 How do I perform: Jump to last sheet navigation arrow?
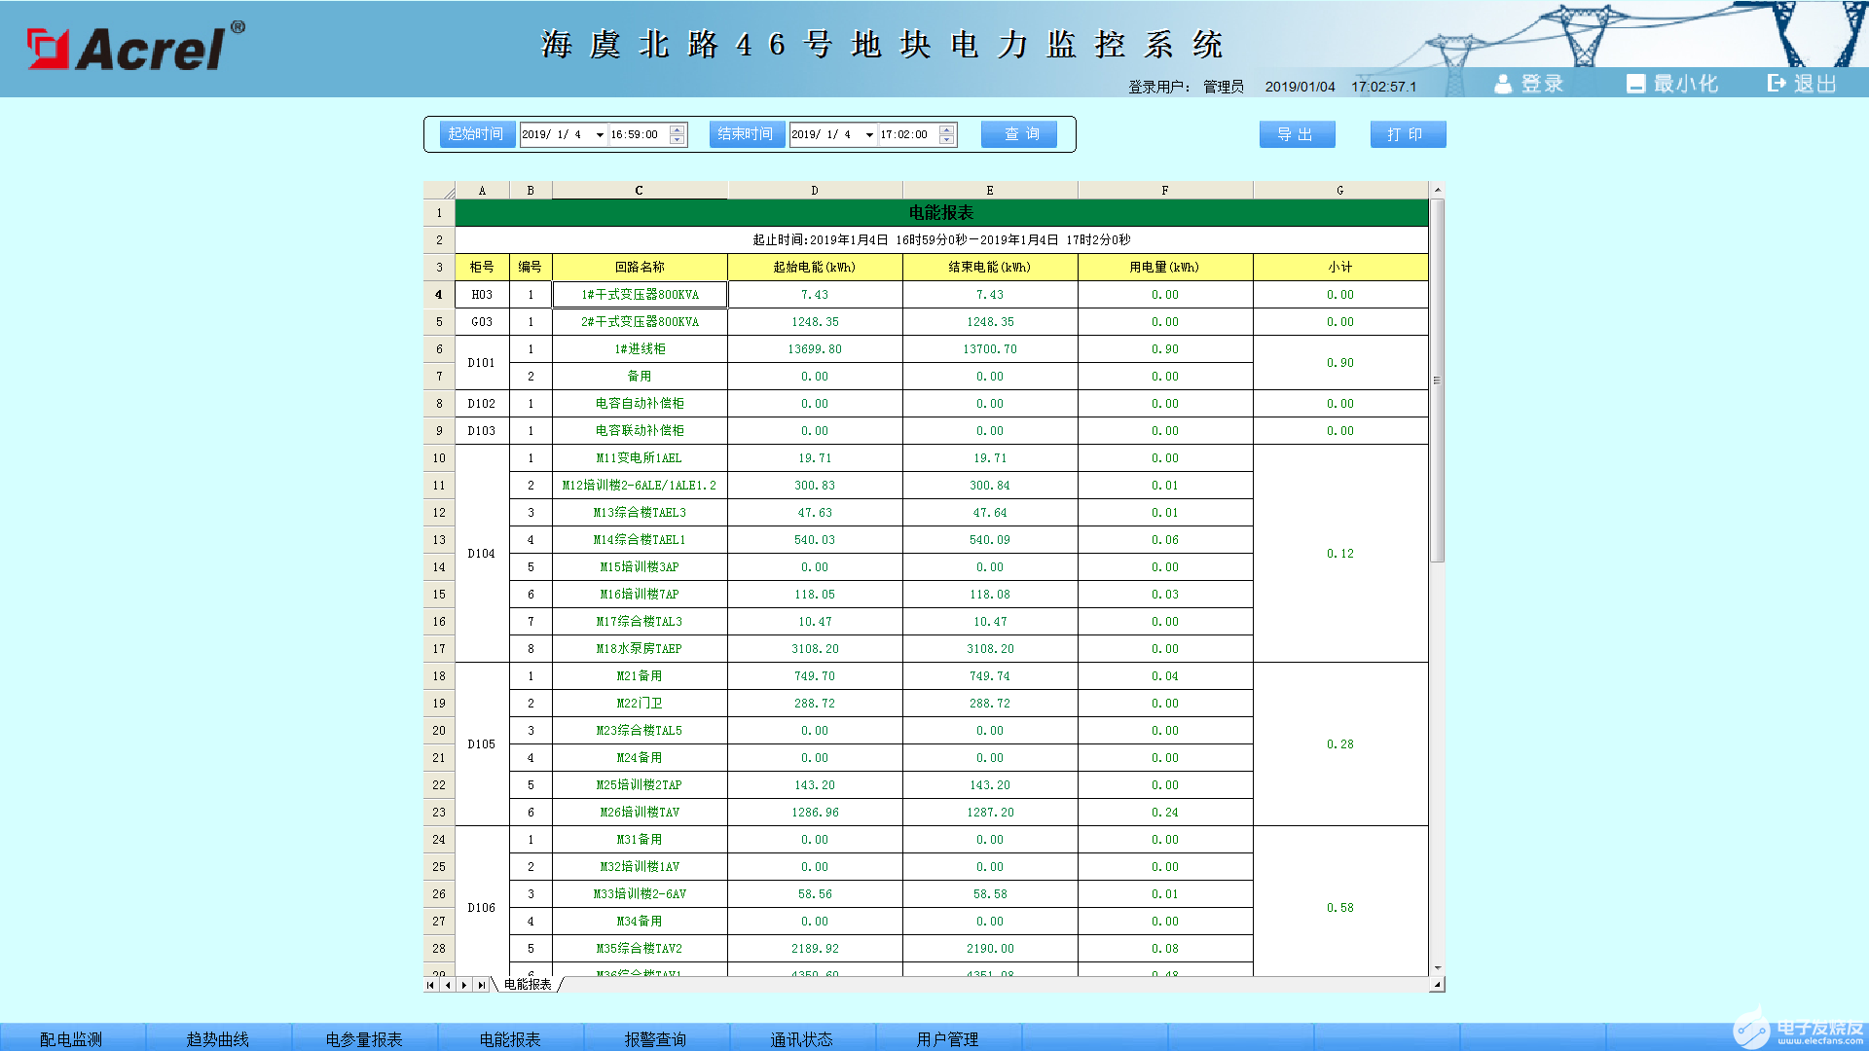point(482,985)
